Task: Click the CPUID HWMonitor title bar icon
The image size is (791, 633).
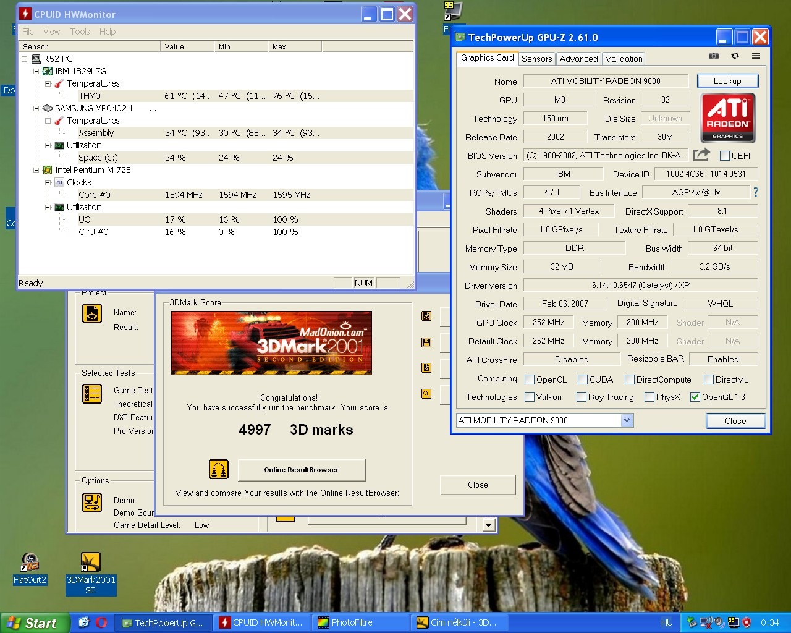Action: point(25,14)
